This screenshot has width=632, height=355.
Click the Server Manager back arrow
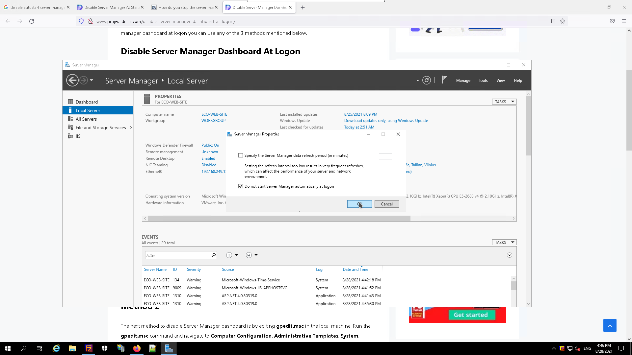pyautogui.click(x=72, y=81)
